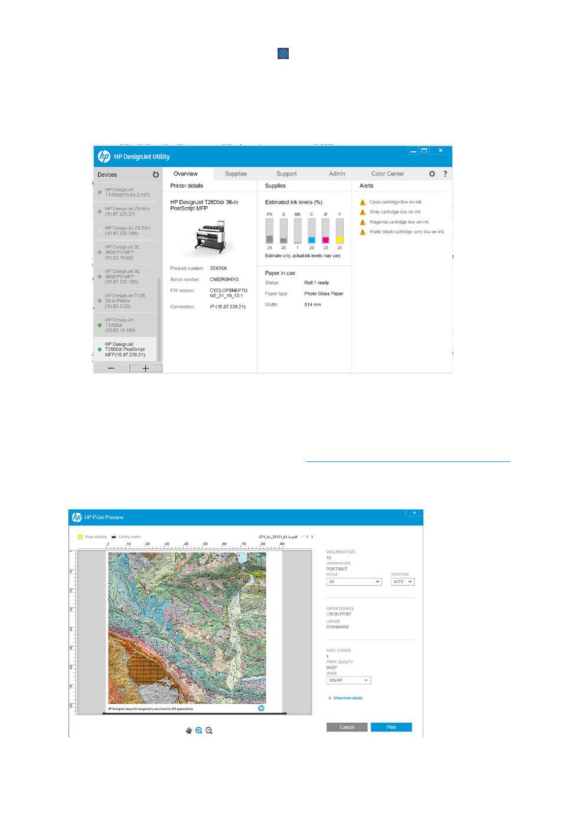Open the Color Center tab
The height and width of the screenshot is (826, 561).
pos(387,174)
